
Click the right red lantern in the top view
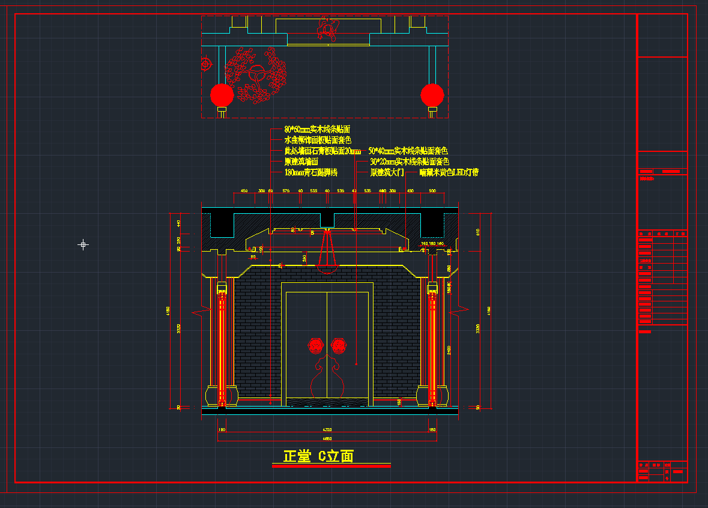[432, 95]
